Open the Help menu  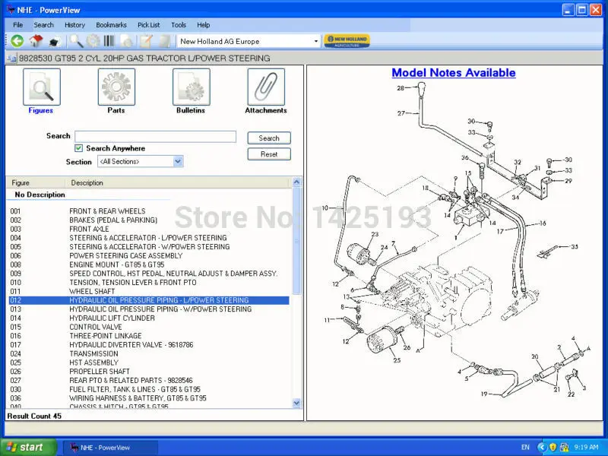pyautogui.click(x=203, y=25)
